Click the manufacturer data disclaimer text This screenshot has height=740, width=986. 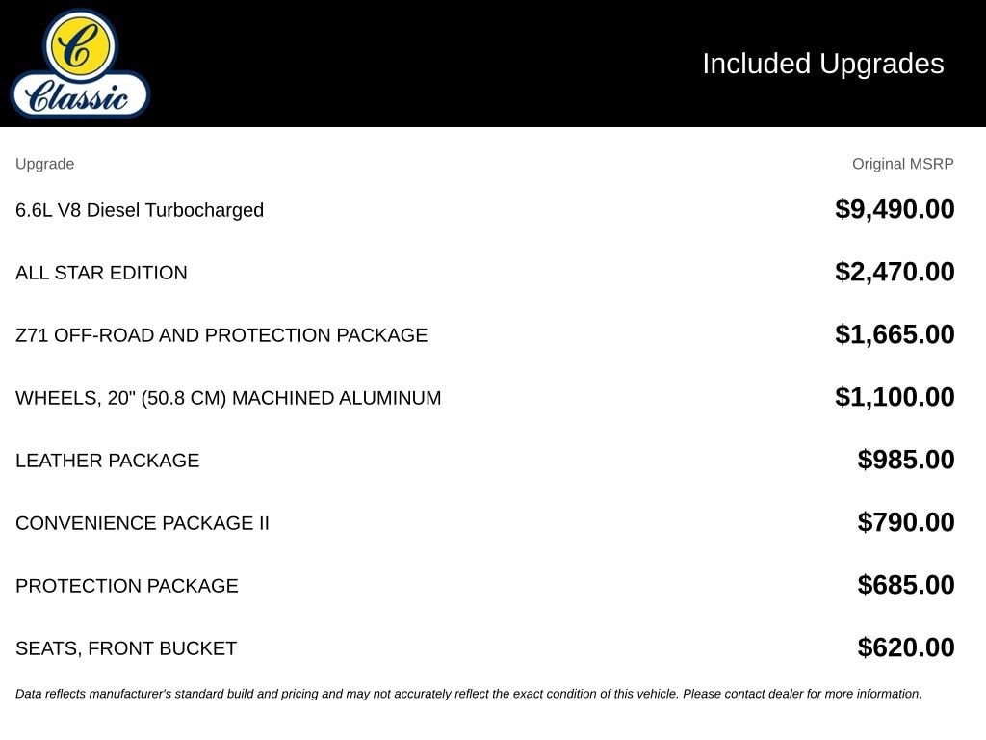point(469,694)
